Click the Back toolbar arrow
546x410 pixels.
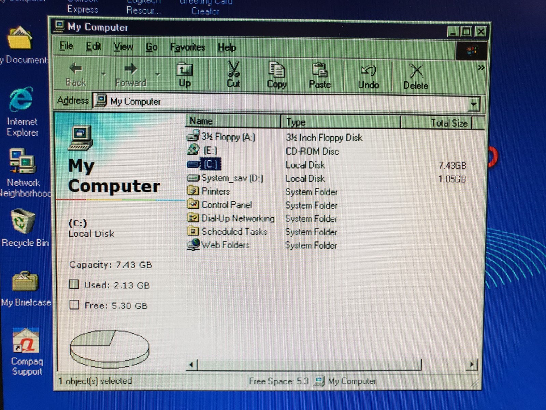[76, 74]
